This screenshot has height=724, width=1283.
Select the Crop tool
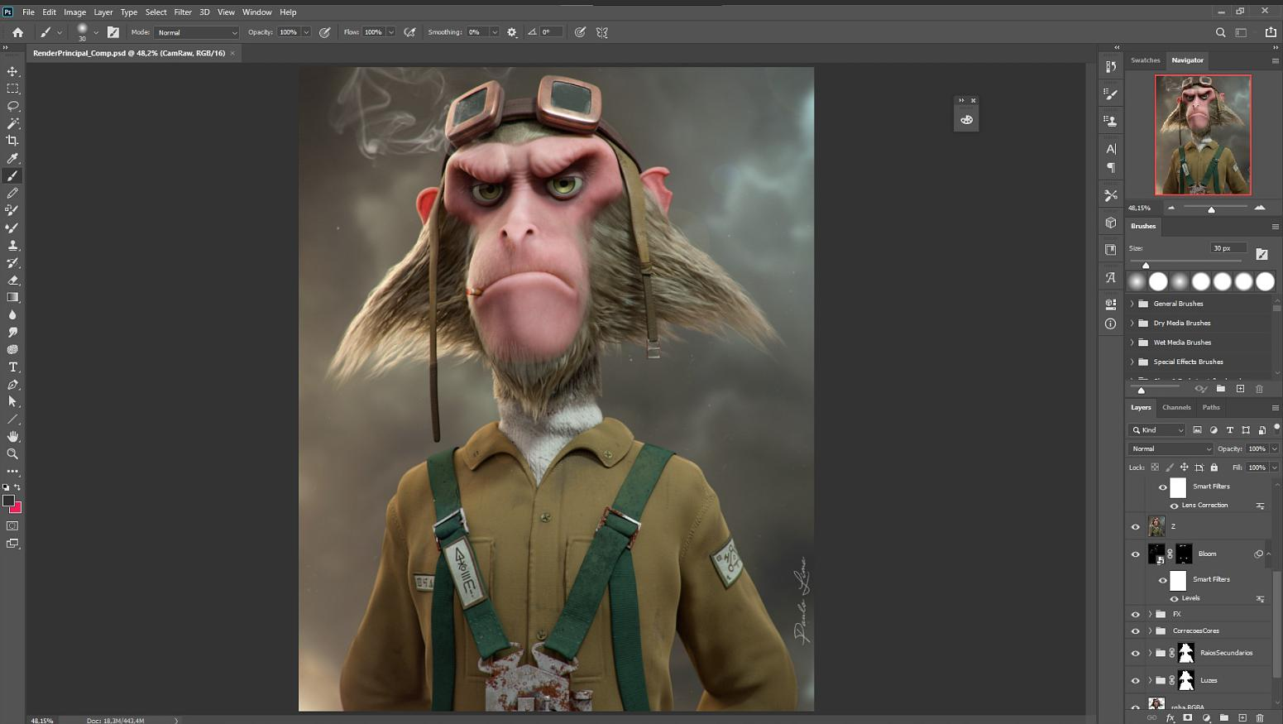pyautogui.click(x=12, y=141)
